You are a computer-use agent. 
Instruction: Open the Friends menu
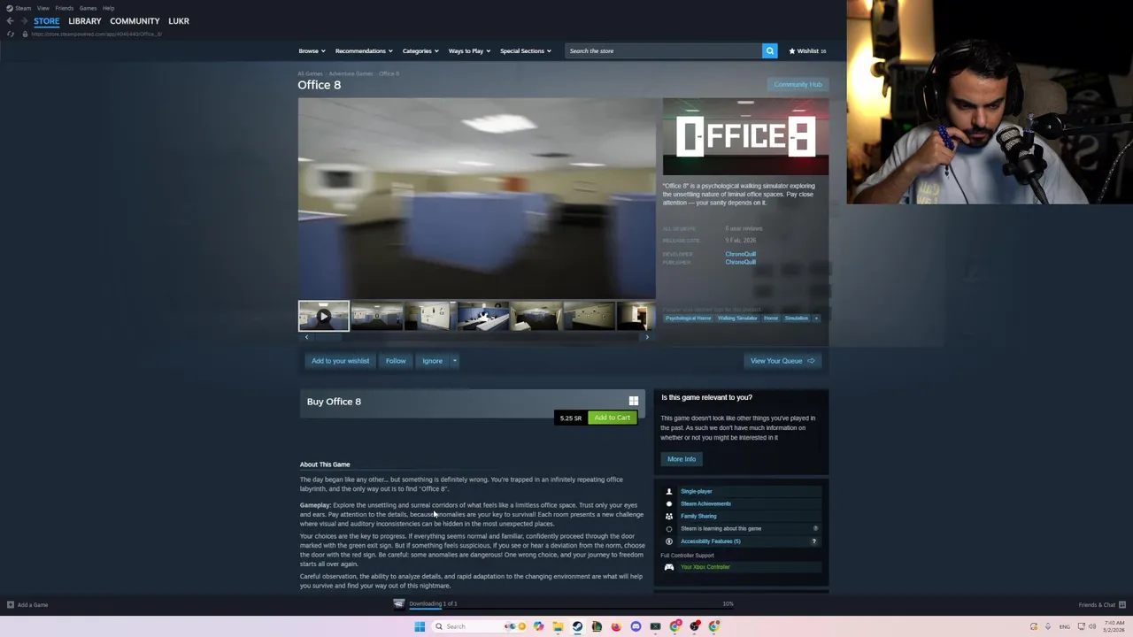point(65,8)
